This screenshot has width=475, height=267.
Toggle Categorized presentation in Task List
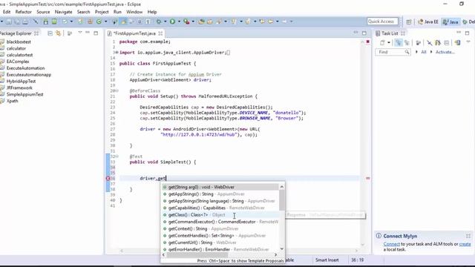399,43
